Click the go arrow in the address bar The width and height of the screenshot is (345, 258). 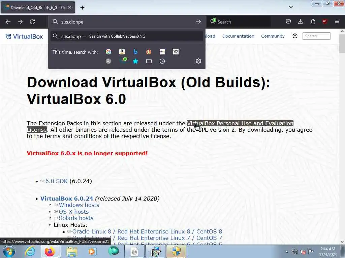(x=198, y=22)
